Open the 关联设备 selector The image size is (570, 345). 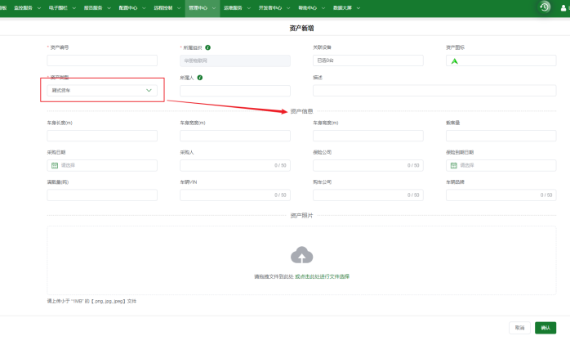point(368,60)
